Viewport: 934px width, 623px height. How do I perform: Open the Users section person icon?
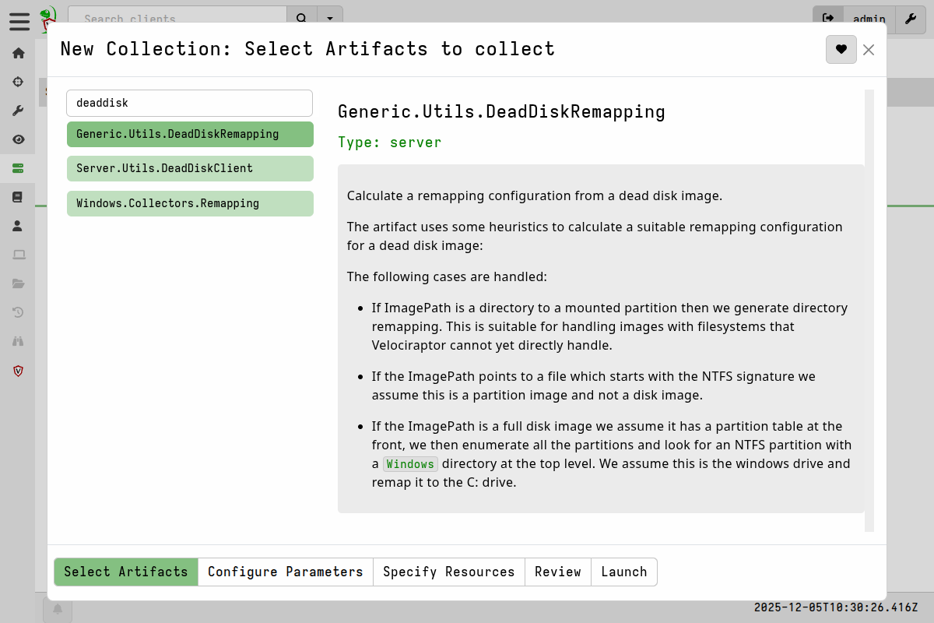[x=18, y=226]
